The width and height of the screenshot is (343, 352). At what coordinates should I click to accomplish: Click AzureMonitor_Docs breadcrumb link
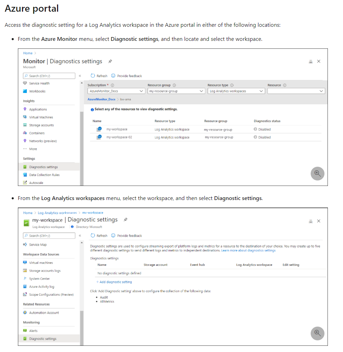[x=101, y=99]
